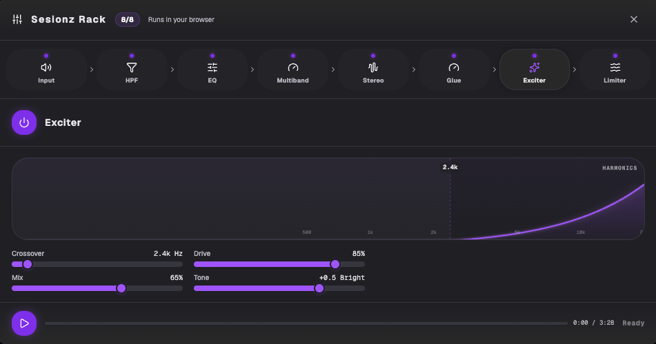Click the Mix label

pyautogui.click(x=17, y=278)
